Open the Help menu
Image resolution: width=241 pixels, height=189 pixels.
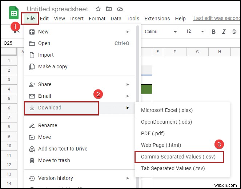(x=180, y=19)
